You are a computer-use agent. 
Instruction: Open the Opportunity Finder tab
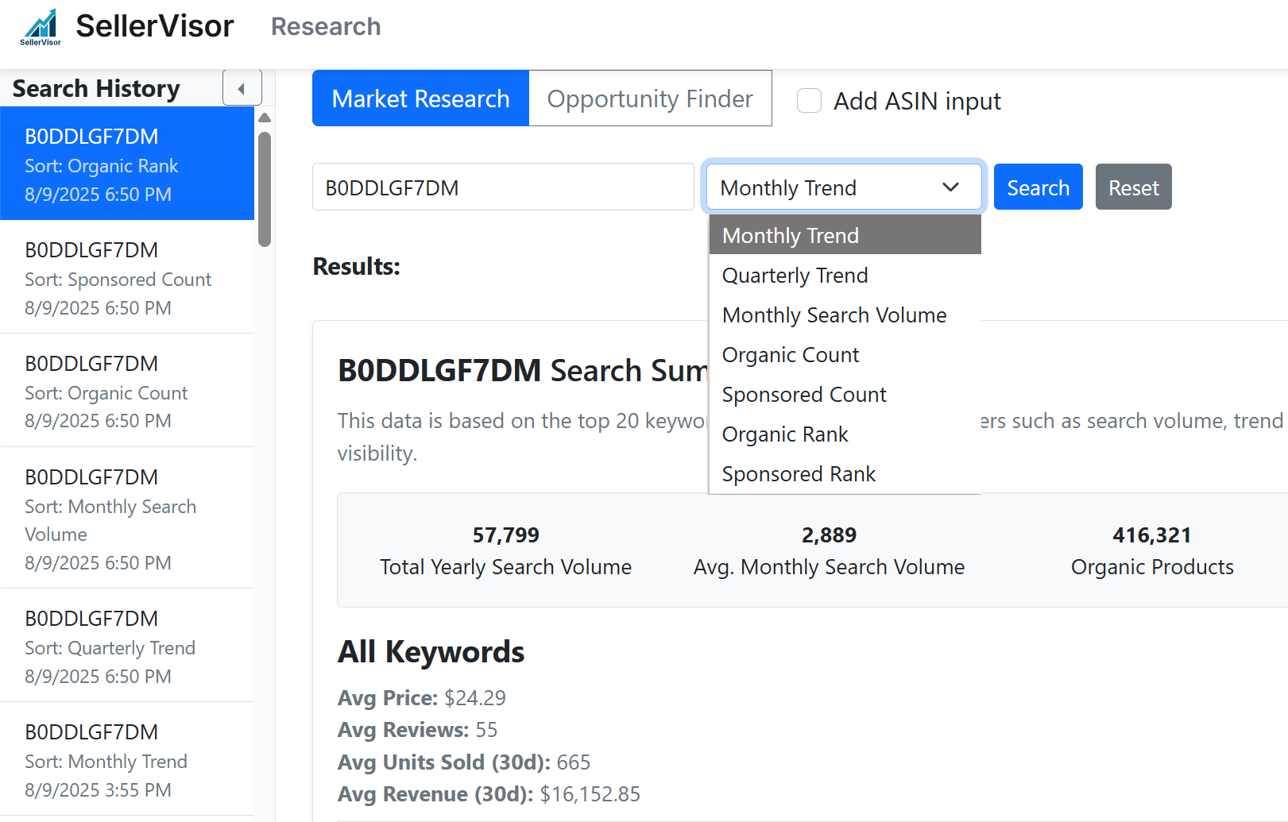tap(649, 98)
